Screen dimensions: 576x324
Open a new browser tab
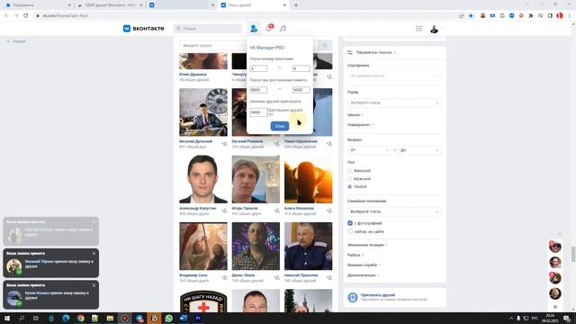296,5
